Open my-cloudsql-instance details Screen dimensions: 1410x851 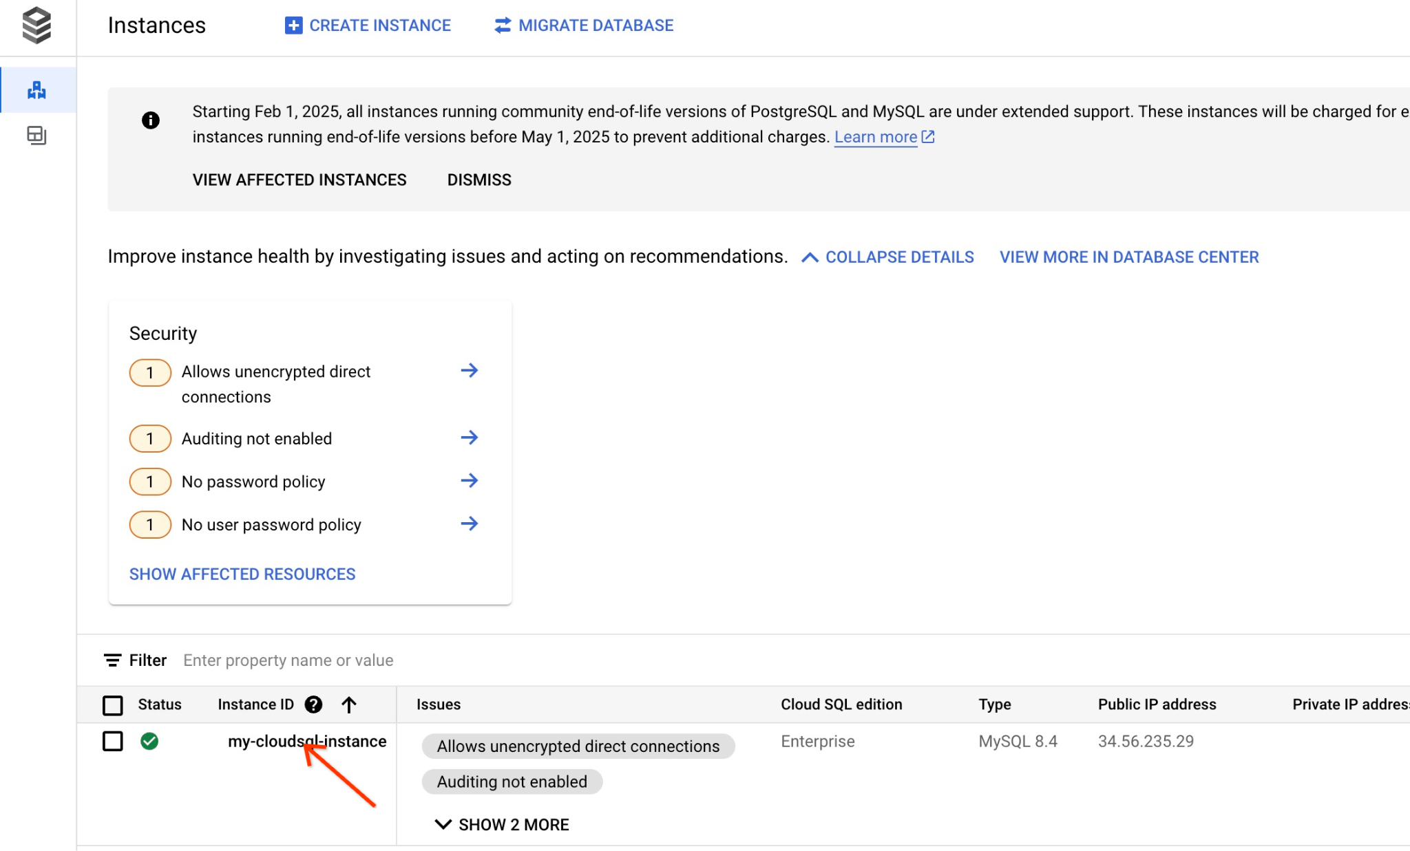(307, 741)
